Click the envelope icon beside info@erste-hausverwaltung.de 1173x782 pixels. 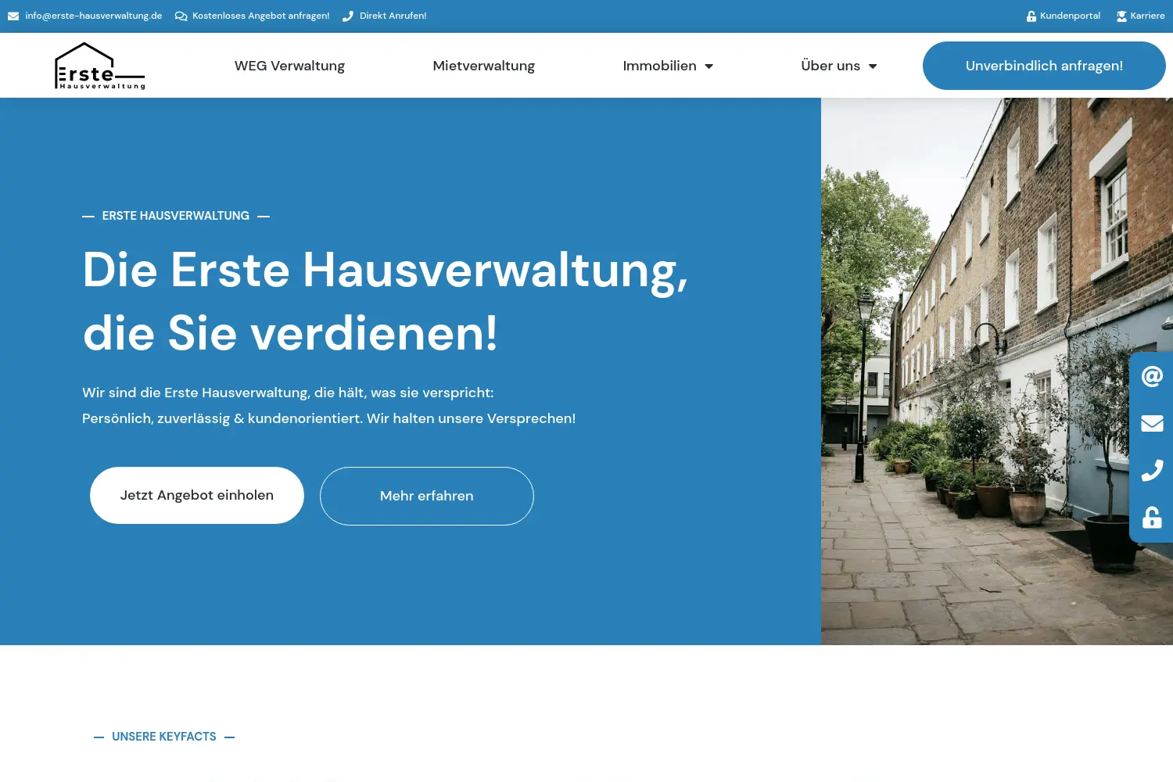13,16
